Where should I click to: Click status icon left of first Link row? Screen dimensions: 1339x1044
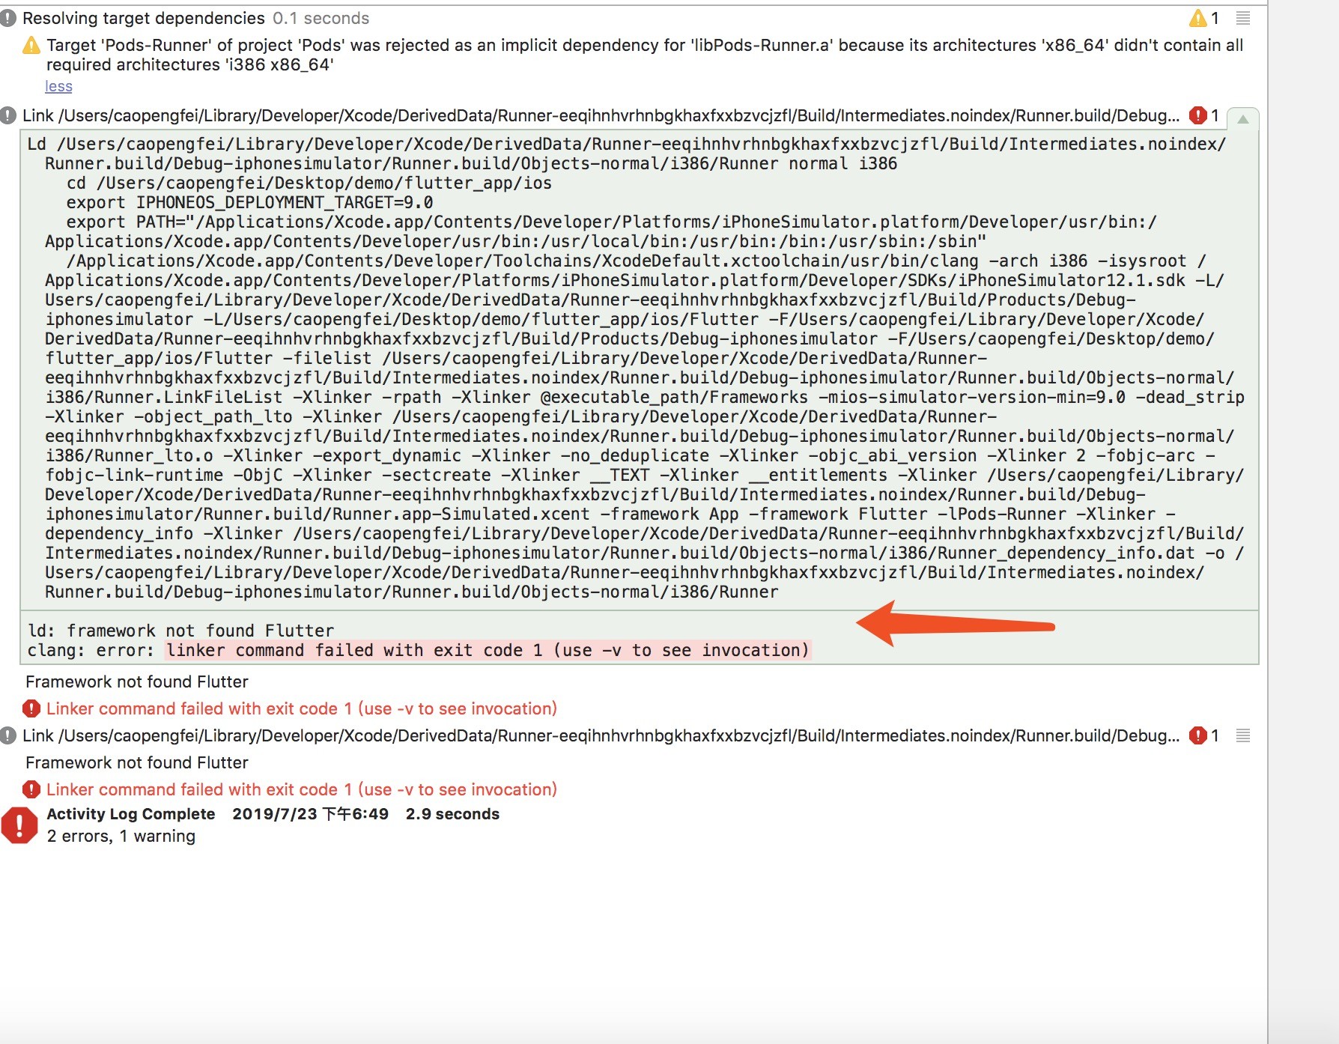coord(8,115)
